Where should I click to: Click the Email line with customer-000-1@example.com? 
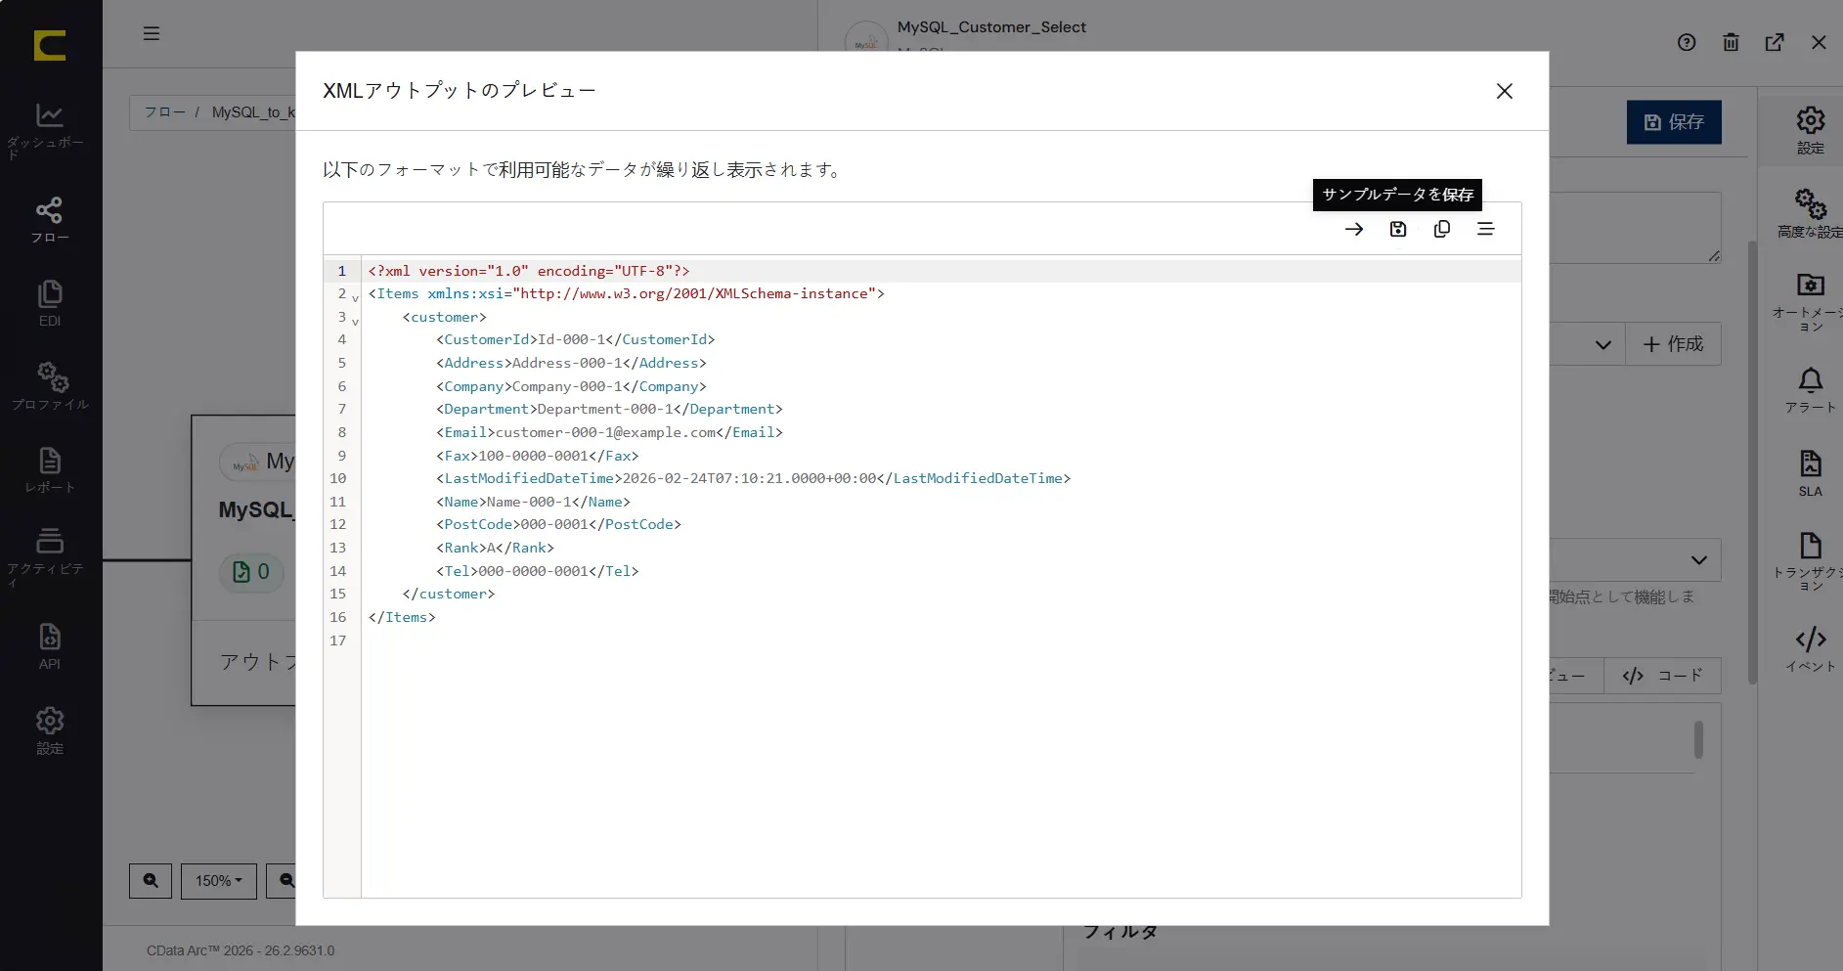click(609, 432)
